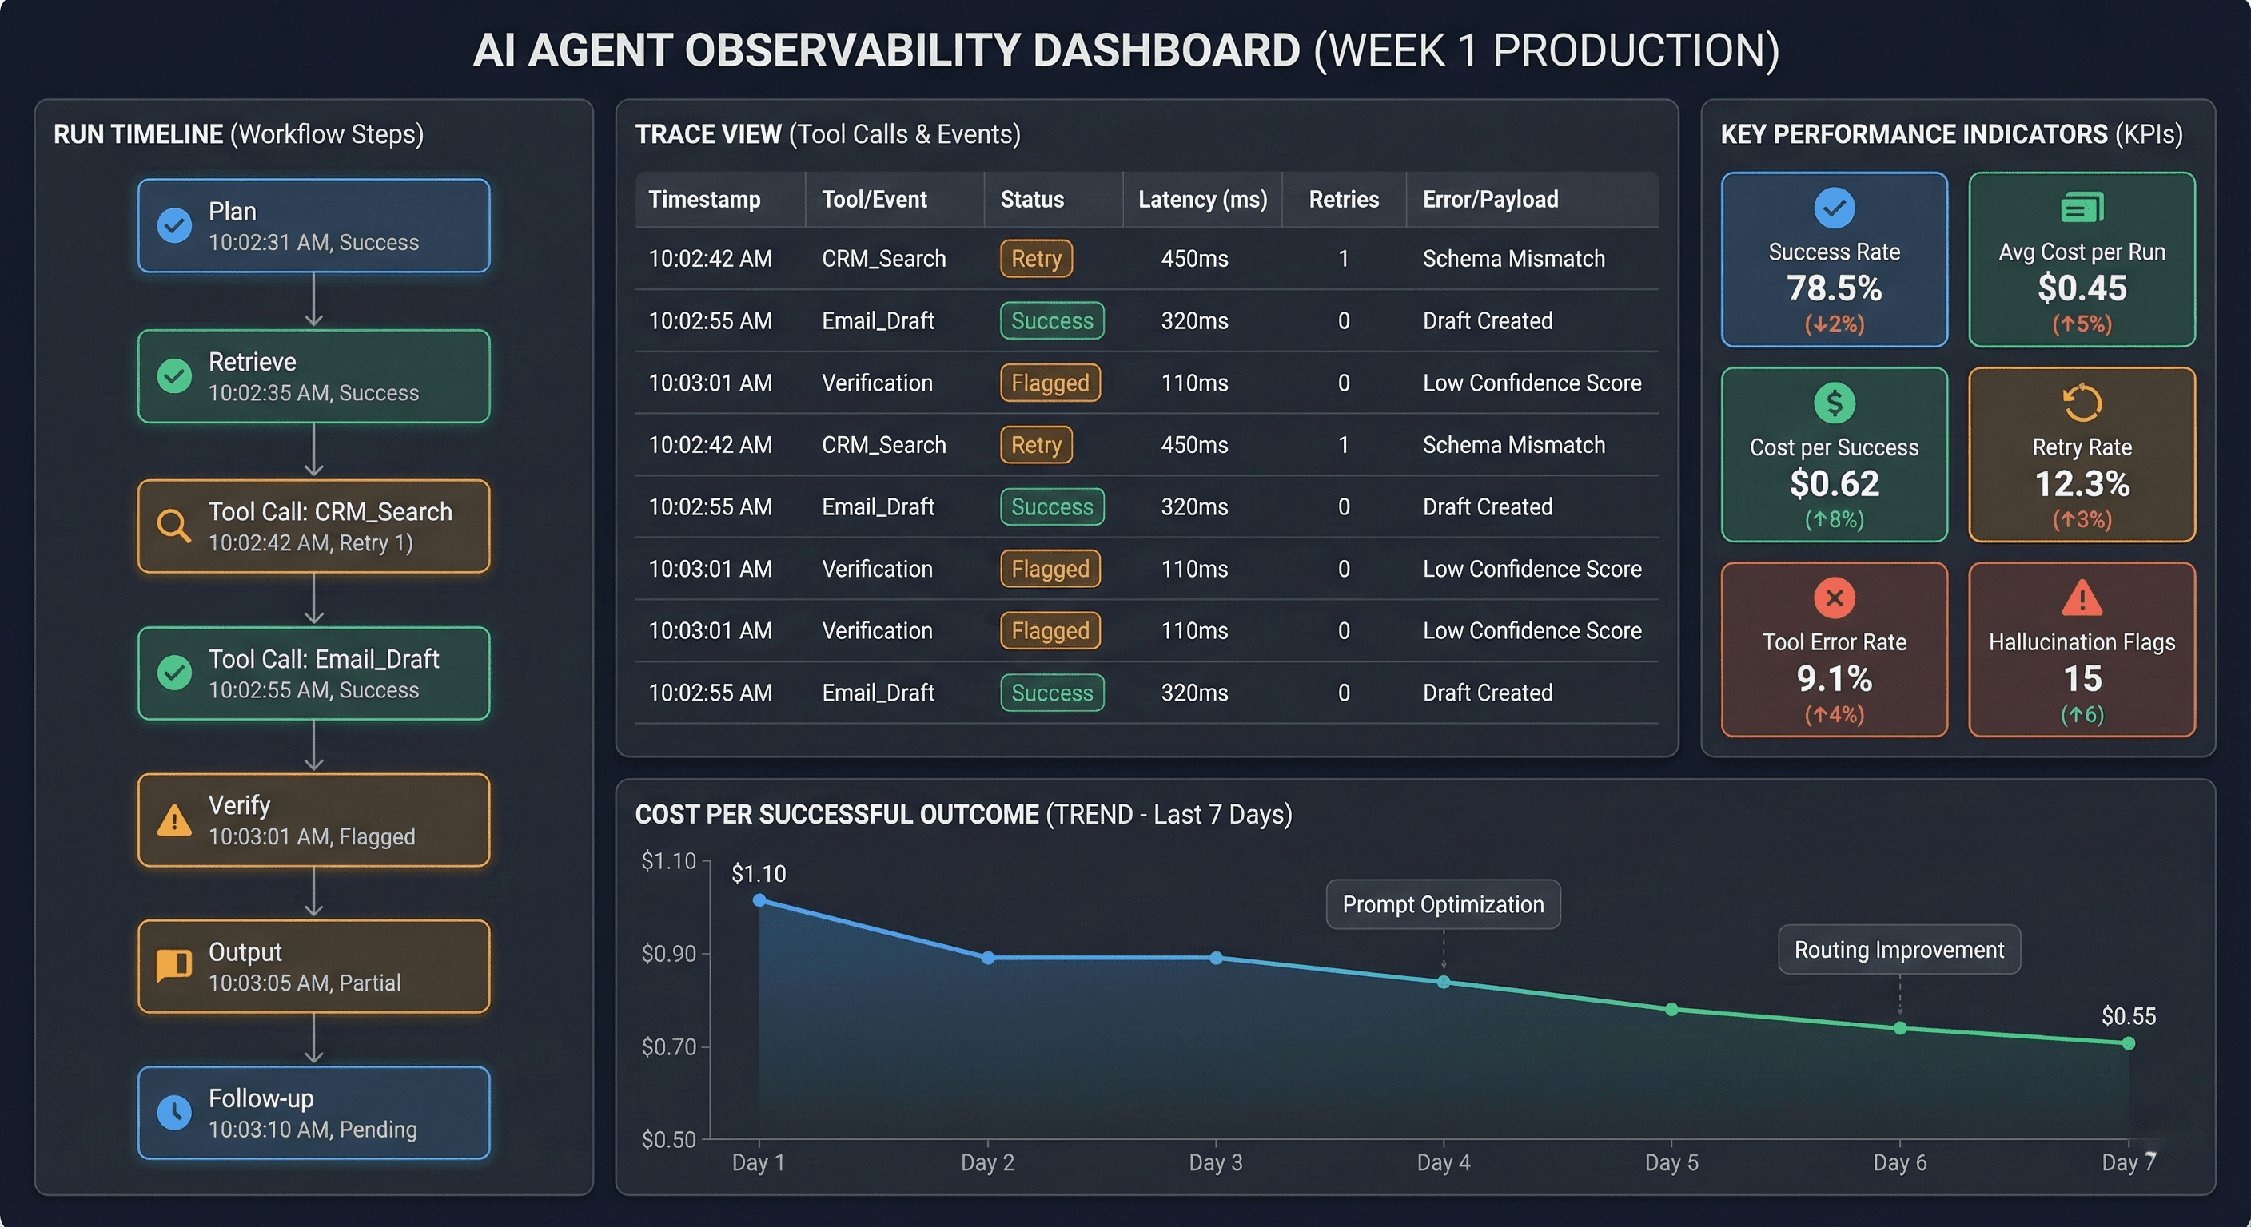Click the alert triangle icon on Hallucination Flags card

[2081, 598]
